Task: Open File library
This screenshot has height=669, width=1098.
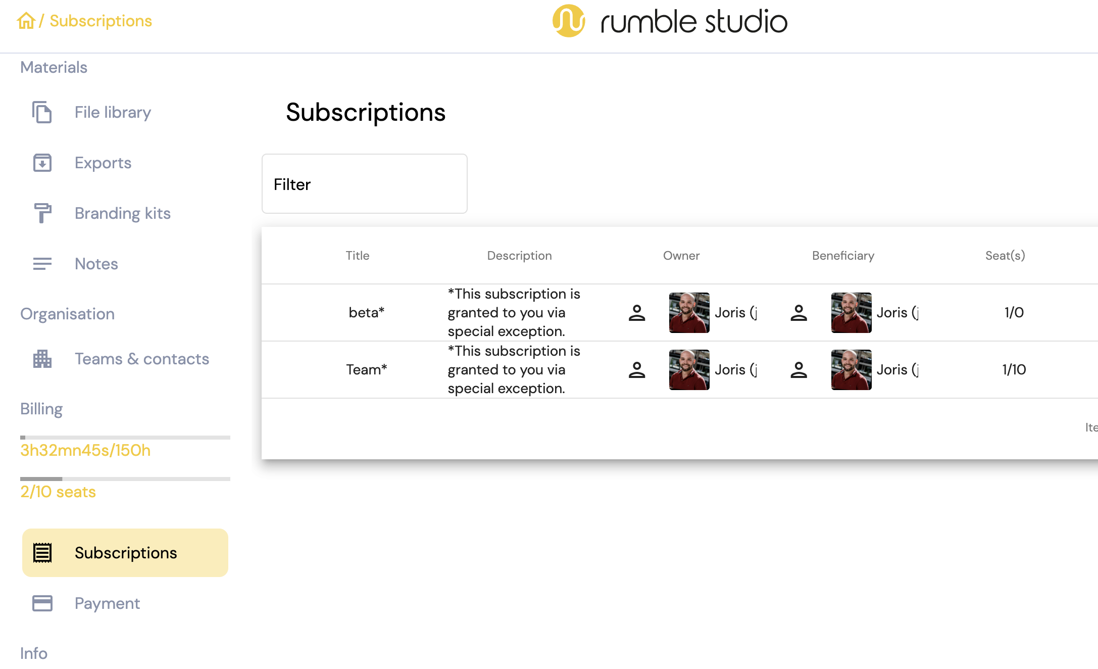Action: point(113,112)
